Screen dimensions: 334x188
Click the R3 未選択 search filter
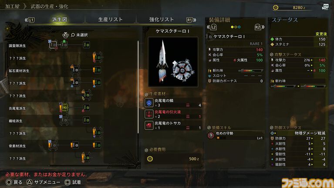pos(75,35)
